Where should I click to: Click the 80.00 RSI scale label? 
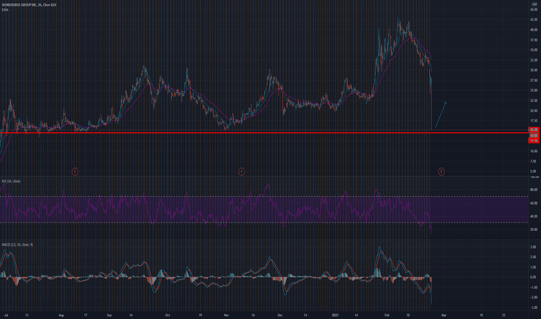tap(533, 190)
